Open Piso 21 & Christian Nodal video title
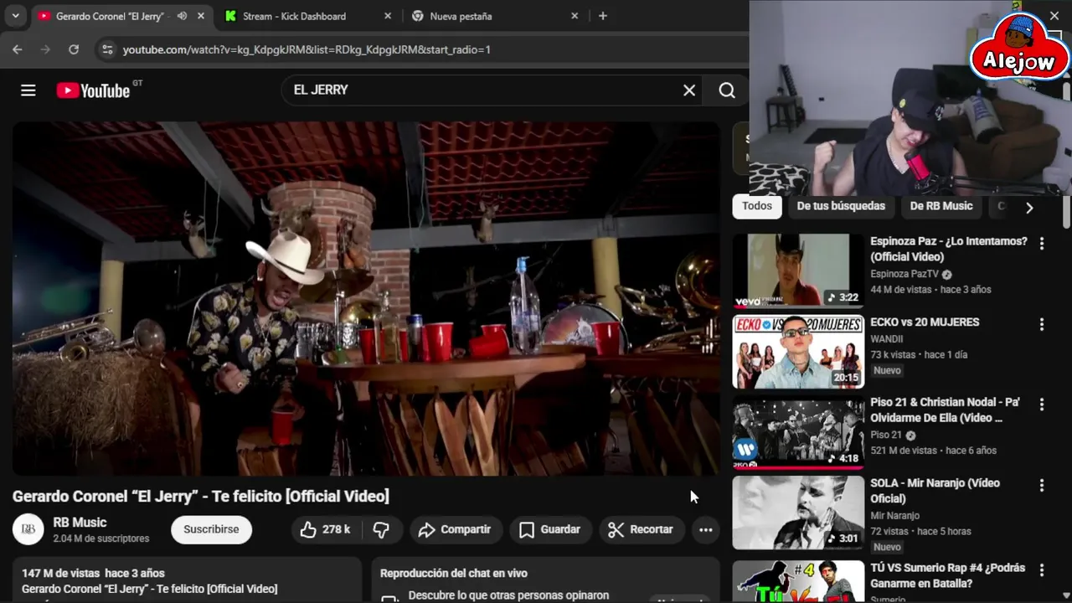Image resolution: width=1072 pixels, height=603 pixels. (945, 410)
